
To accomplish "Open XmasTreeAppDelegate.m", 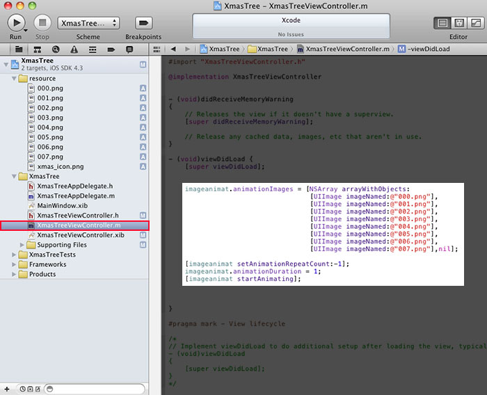I will (74, 196).
